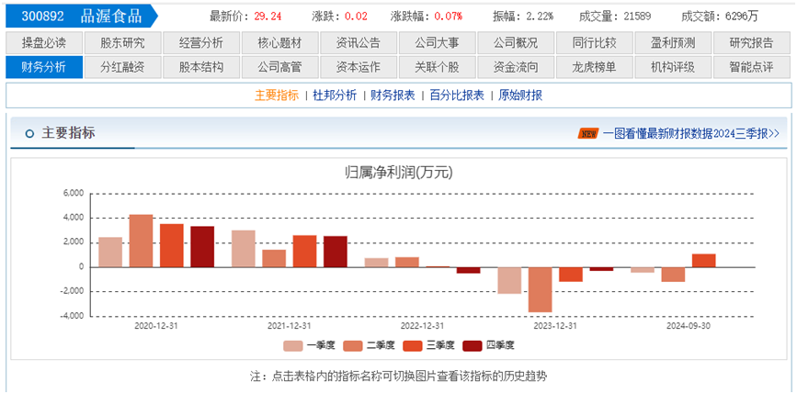Screen dimensions: 797x394
Task: Open 资讯公告 tab
Action: tap(359, 43)
